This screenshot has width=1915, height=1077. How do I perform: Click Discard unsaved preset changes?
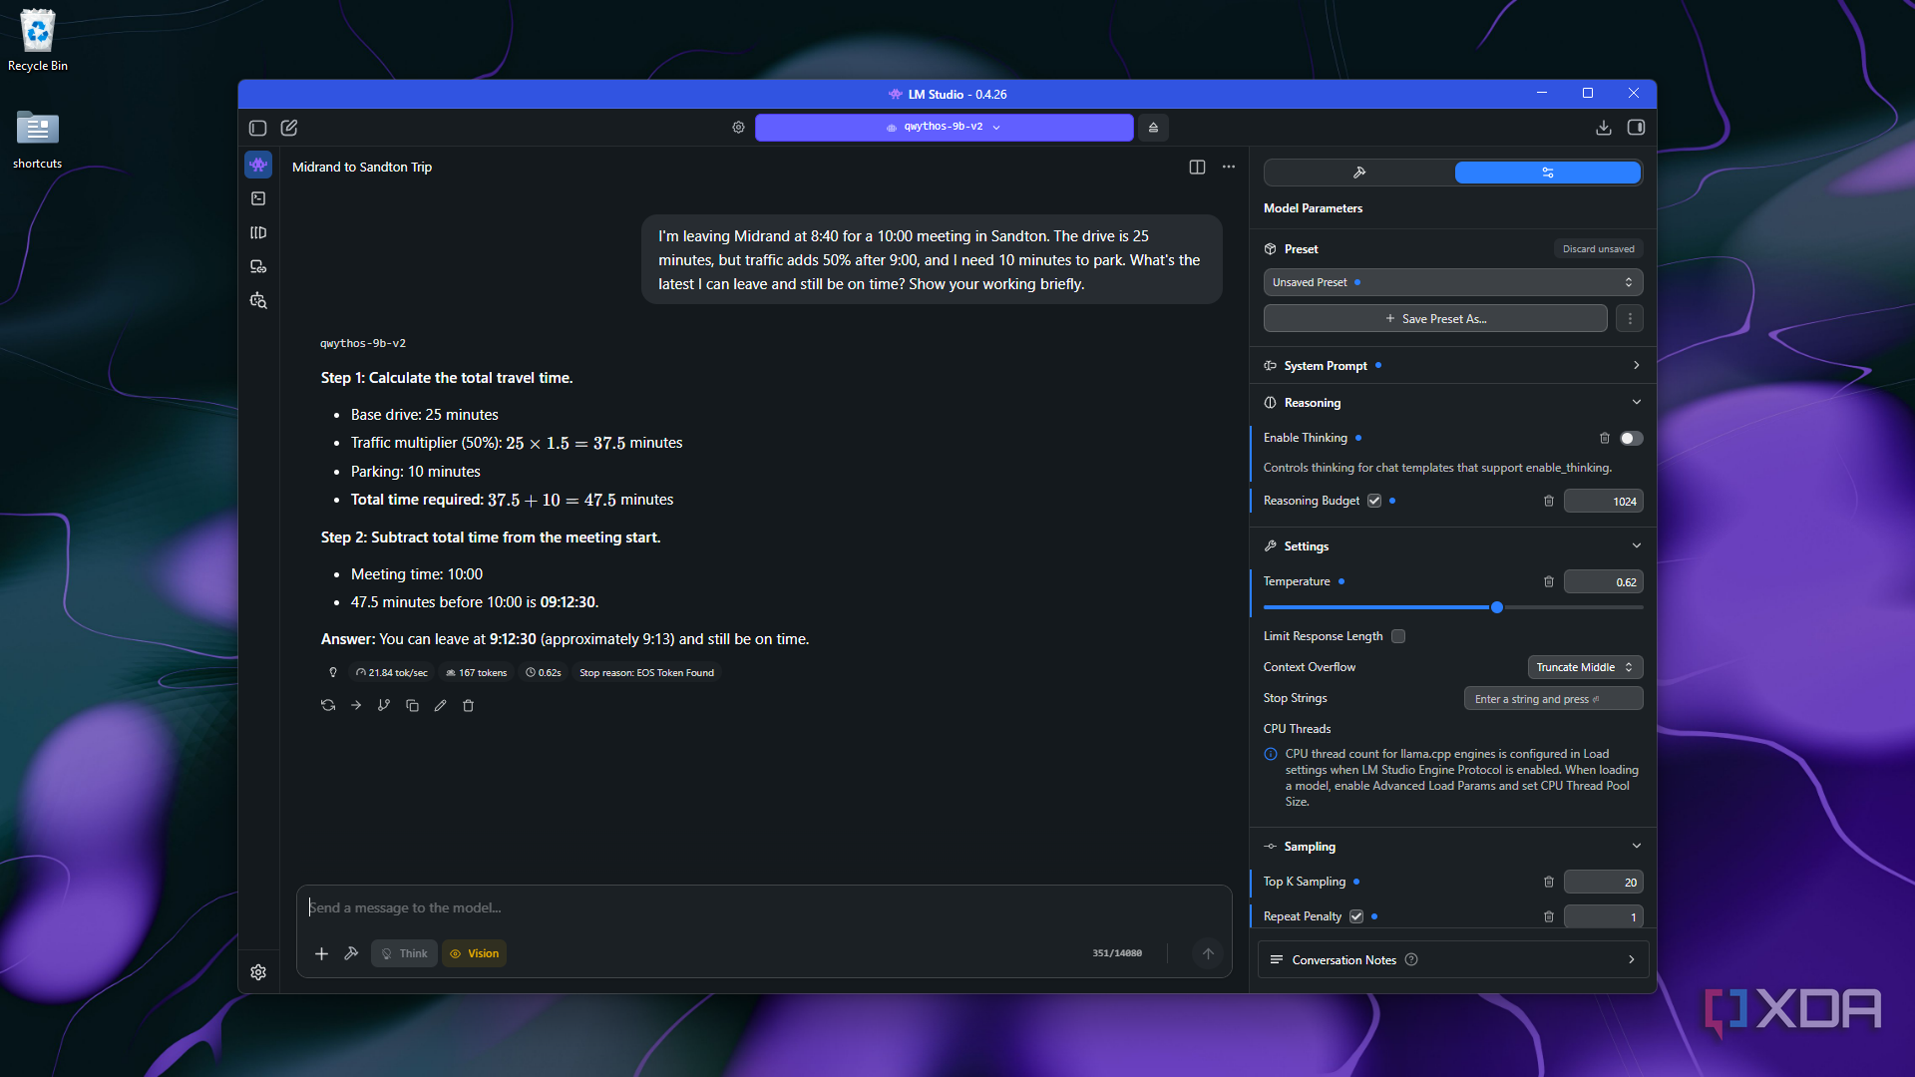(1598, 249)
